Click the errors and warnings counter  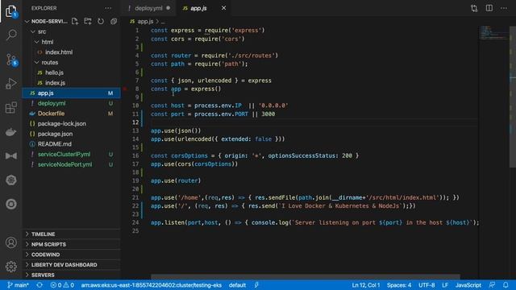[x=62, y=285]
